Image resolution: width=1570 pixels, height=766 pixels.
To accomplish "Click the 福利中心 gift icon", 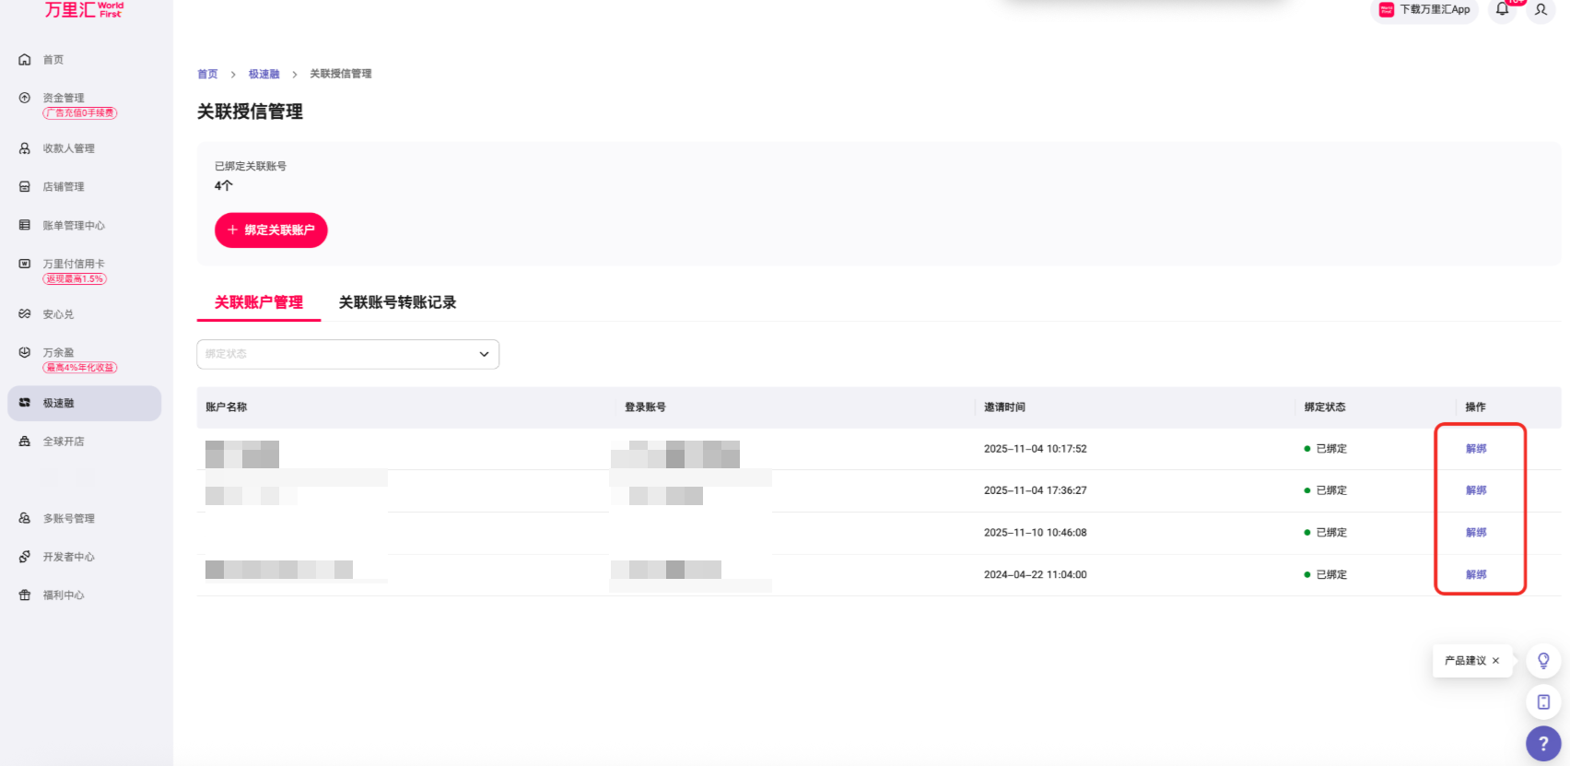I will [25, 595].
